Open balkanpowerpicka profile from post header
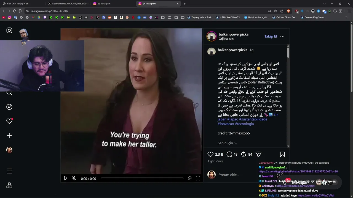 click(234, 34)
